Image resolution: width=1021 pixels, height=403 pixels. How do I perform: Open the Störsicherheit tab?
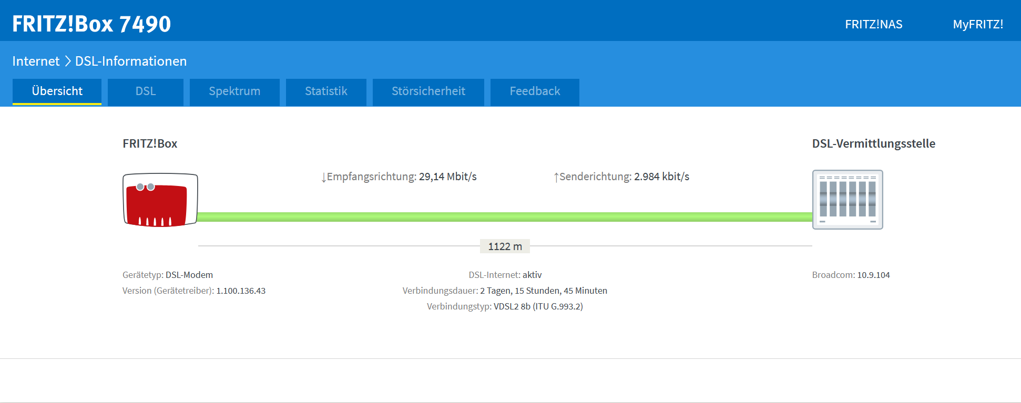pyautogui.click(x=428, y=91)
